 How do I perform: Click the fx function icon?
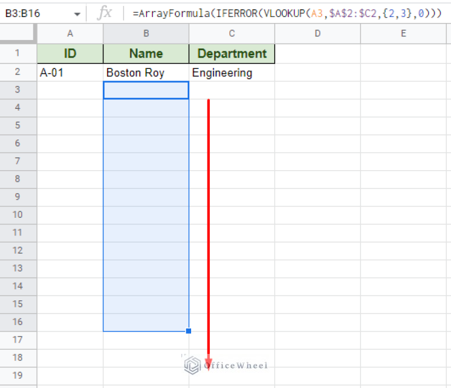tap(104, 13)
